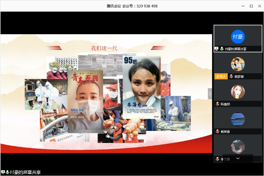This screenshot has height=176, width=264.
Task: Collapse the participant video panel with side arrow
Action: pyautogui.click(x=210, y=93)
